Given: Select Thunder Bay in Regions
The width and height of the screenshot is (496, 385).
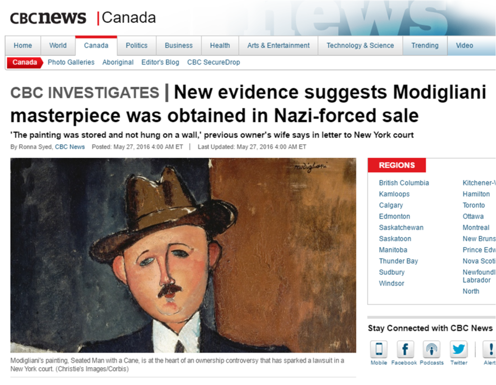Looking at the screenshot, I should tap(399, 261).
